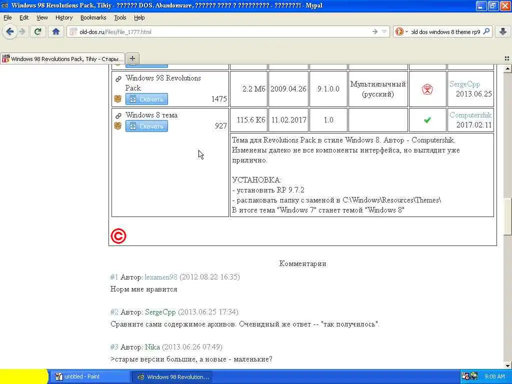This screenshot has width=512, height=384.
Task: Click the tab groups icon at right
Action: click(x=507, y=58)
